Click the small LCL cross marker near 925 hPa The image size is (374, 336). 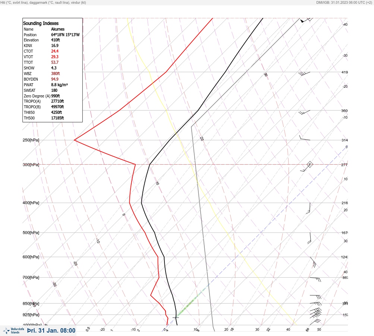coord(176,317)
